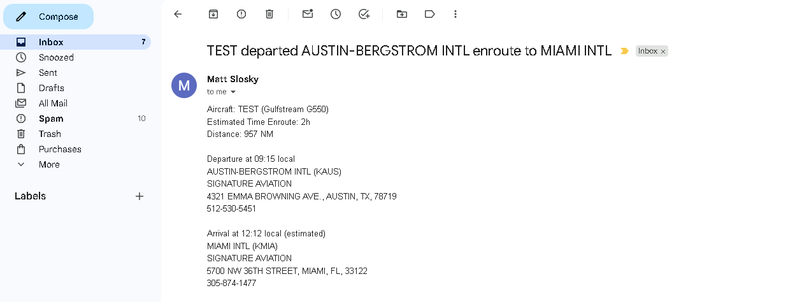Create a new label with plus icon
Image resolution: width=788 pixels, height=302 pixels.
(140, 196)
